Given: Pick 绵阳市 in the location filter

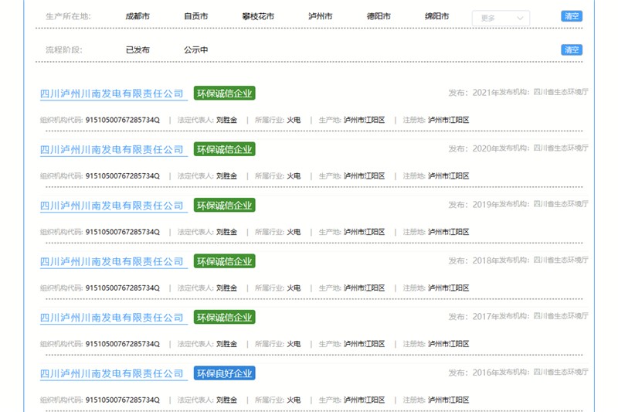Looking at the screenshot, I should 436,16.
